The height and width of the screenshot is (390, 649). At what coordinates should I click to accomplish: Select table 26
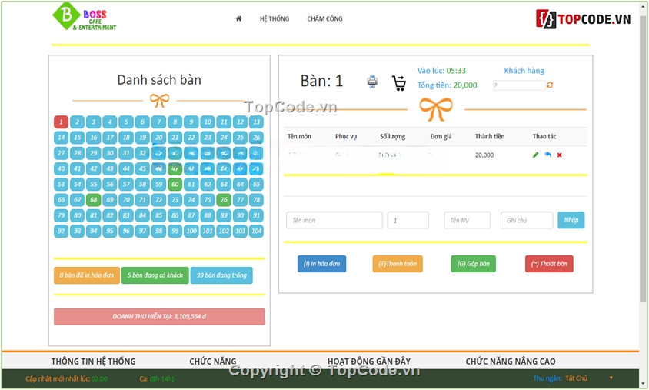click(x=256, y=138)
